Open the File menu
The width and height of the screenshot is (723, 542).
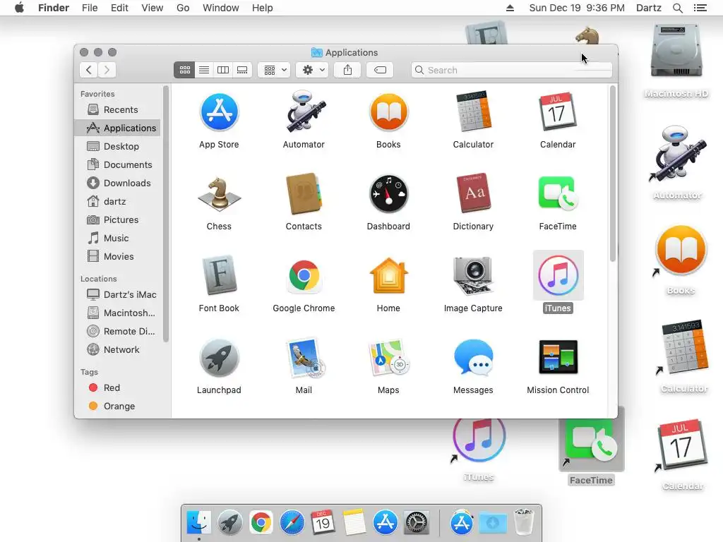90,8
